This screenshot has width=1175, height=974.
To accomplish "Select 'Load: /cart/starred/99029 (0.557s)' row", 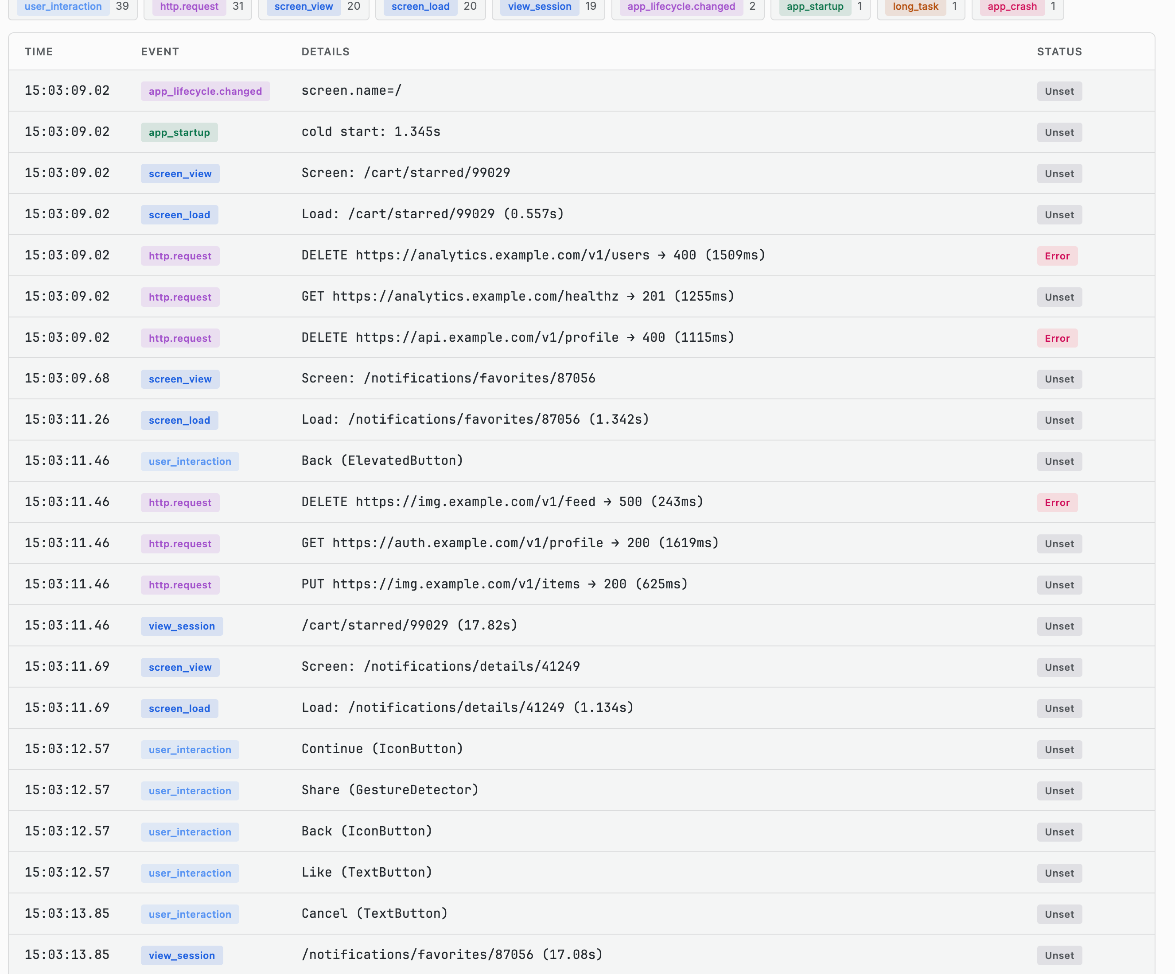I will tap(581, 214).
